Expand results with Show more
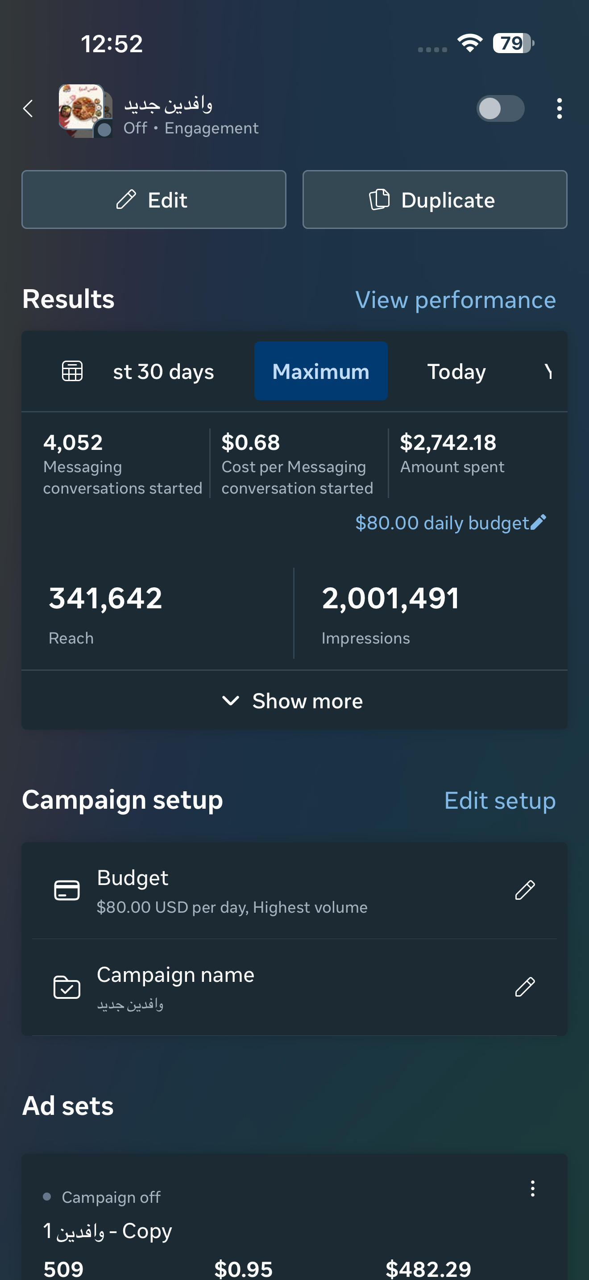The image size is (589, 1280). tap(294, 701)
